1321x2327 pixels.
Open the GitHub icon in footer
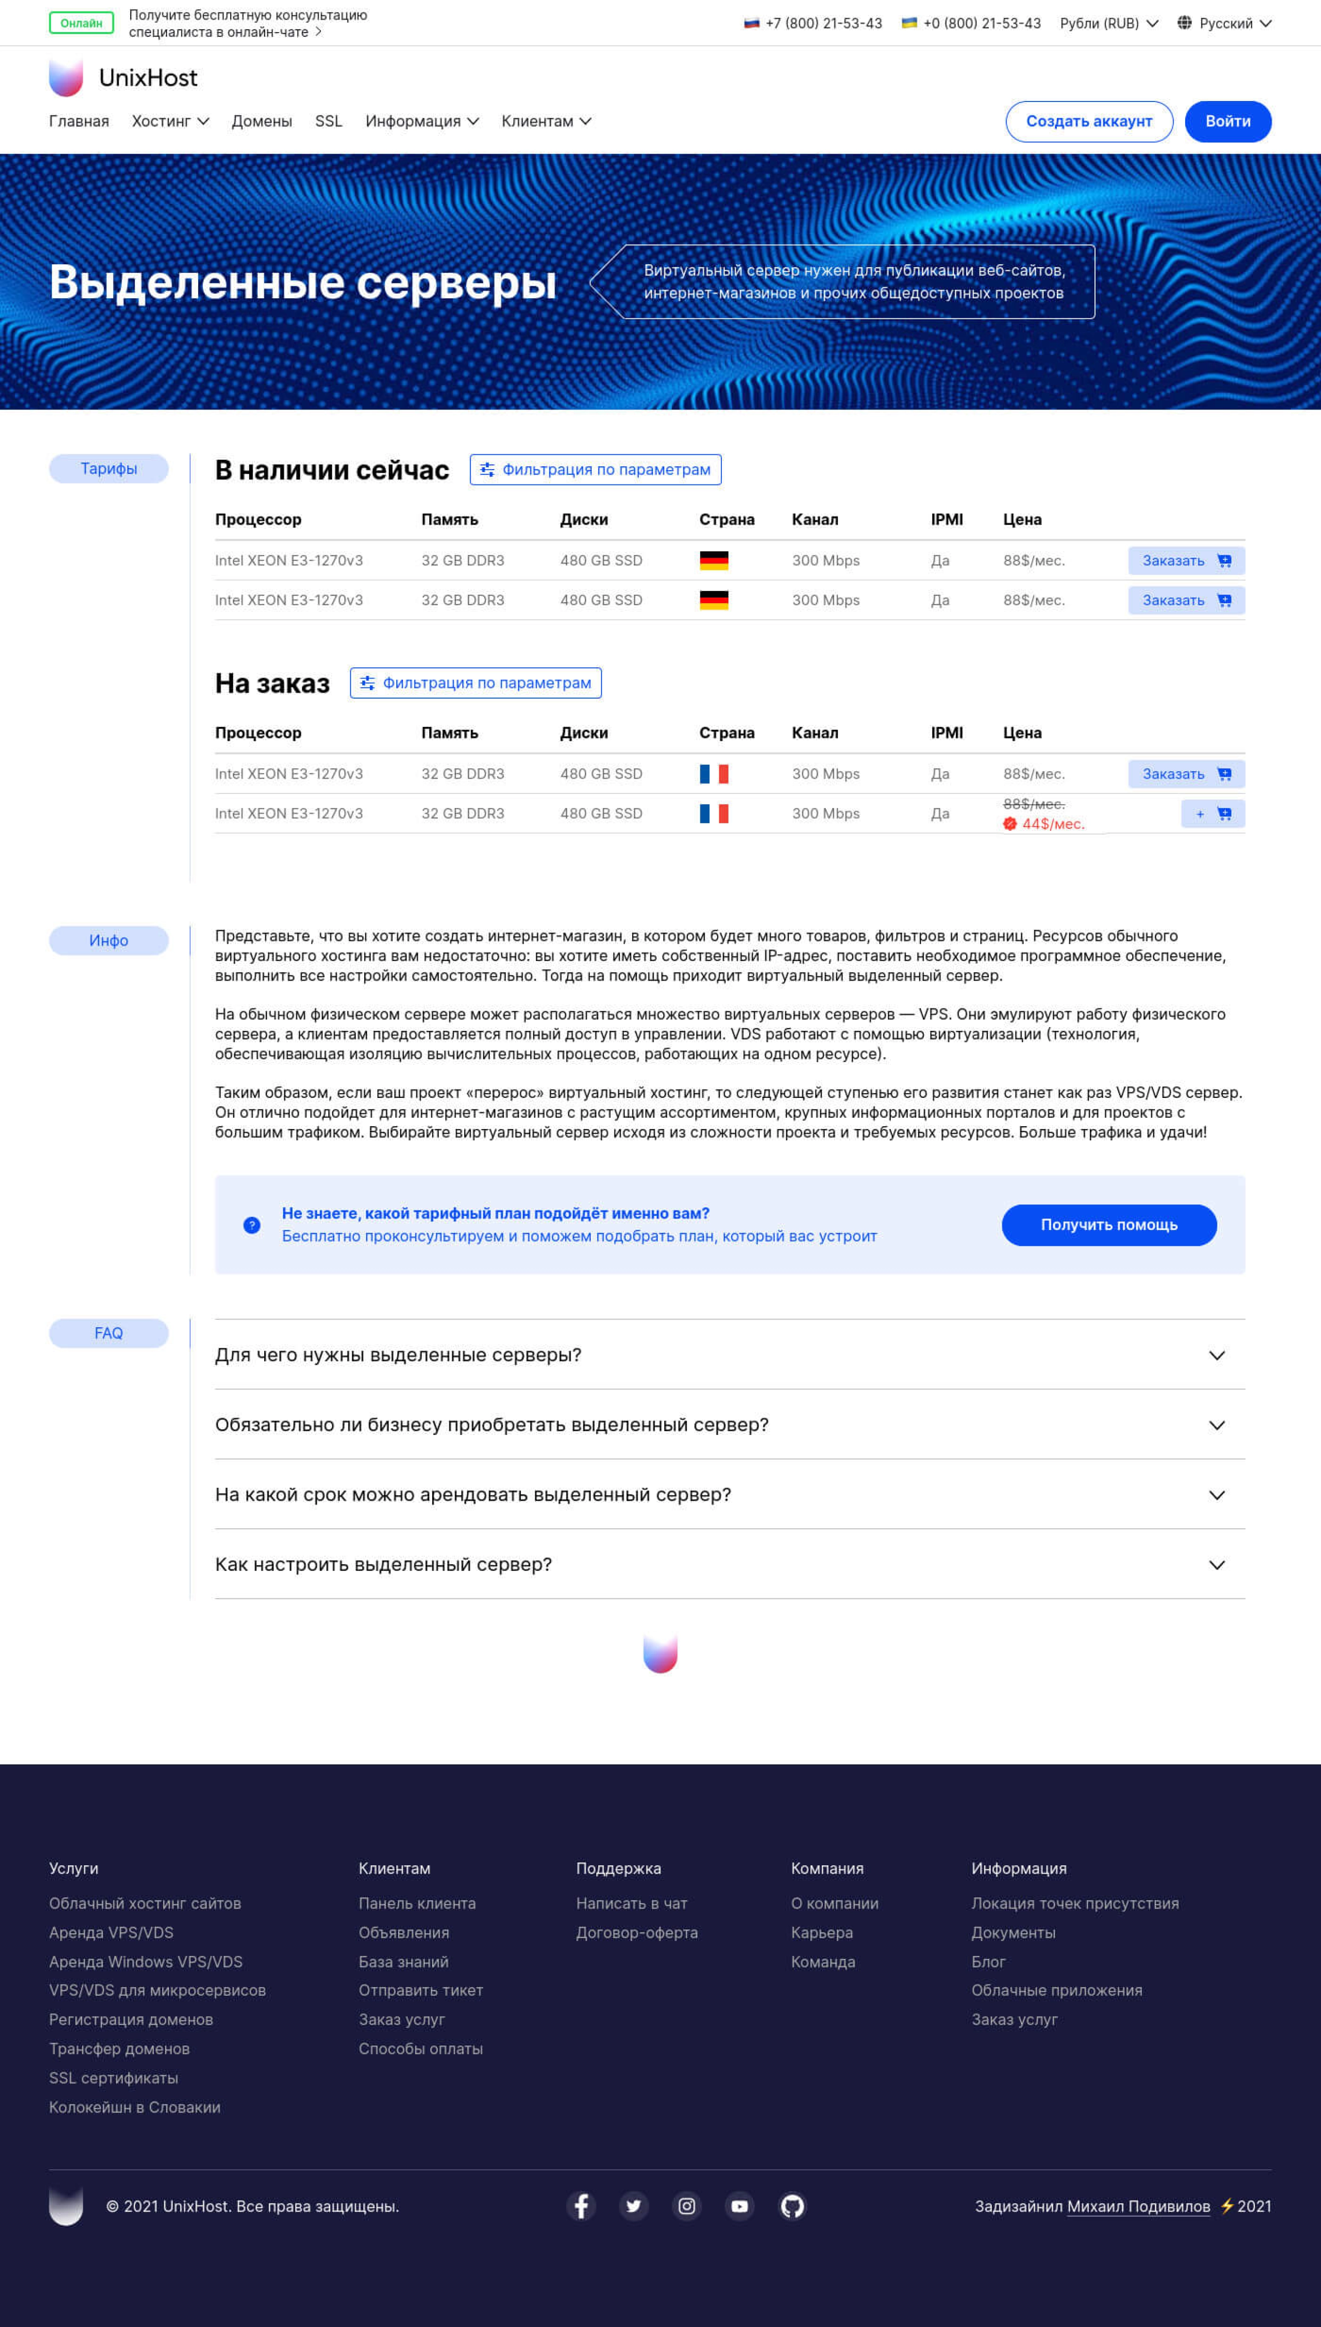point(792,2206)
